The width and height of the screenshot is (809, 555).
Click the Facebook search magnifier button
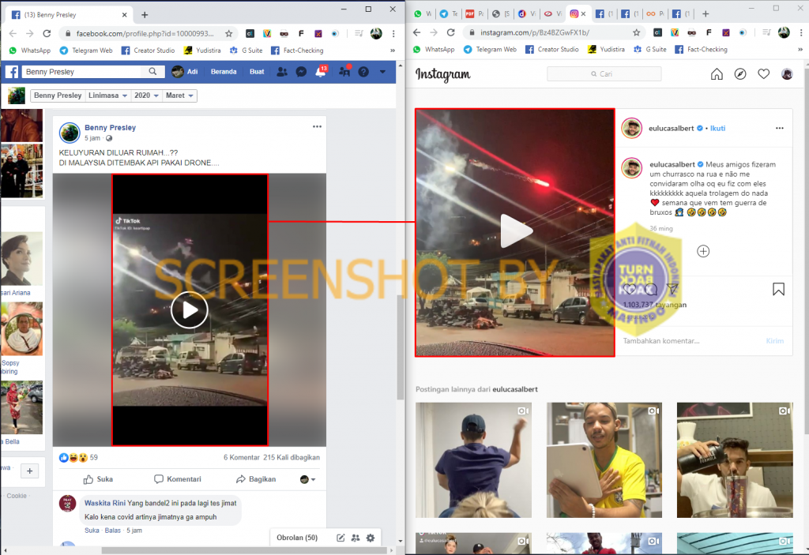(x=153, y=72)
